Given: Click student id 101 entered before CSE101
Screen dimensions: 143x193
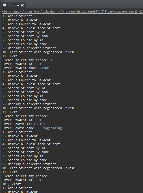Looking at the screenshot, I should click(x=38, y=120).
